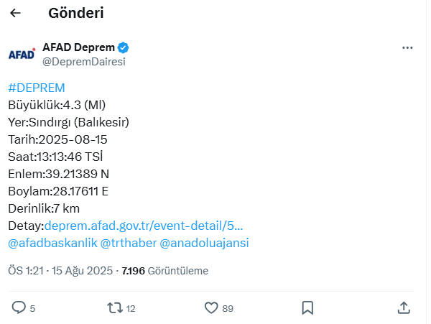The height and width of the screenshot is (324, 431).
Task: Click the AFAD profile logo avatar
Action: 22,55
